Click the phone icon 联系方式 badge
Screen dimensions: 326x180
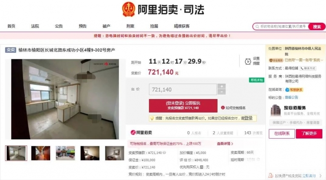(308, 68)
